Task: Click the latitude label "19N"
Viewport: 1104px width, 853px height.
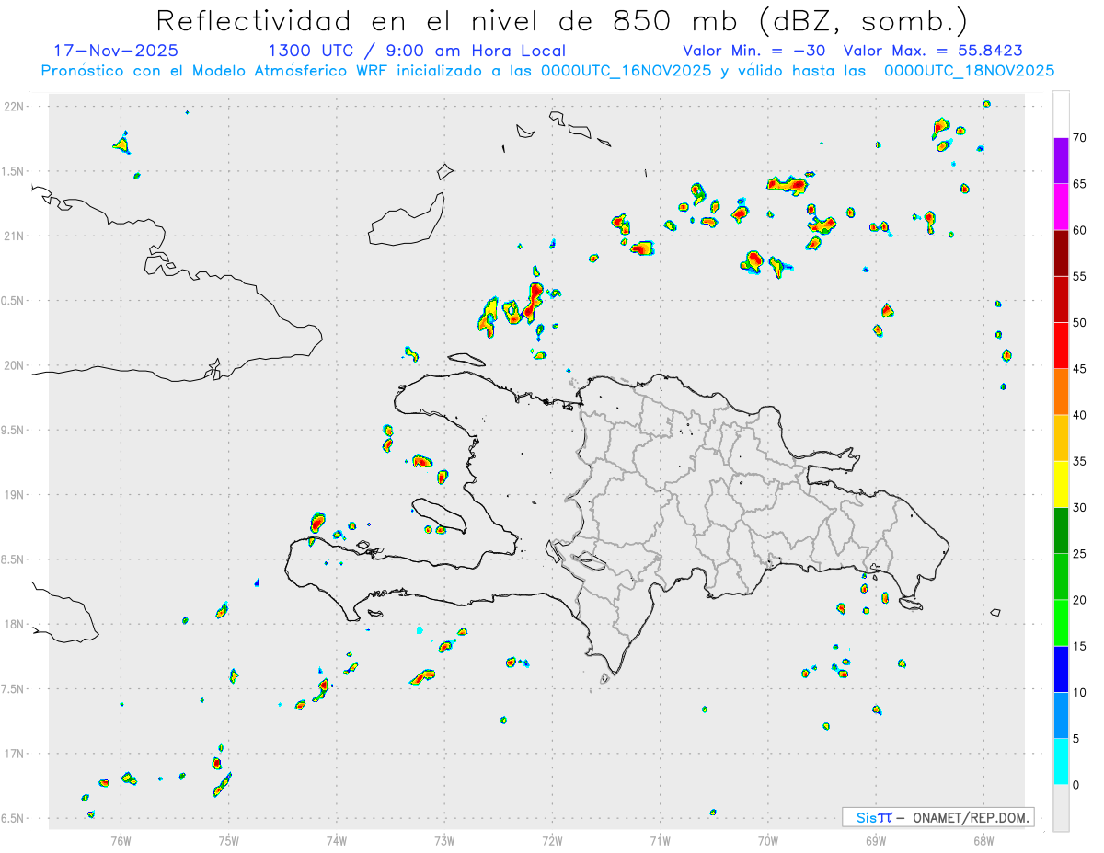Action: point(16,495)
